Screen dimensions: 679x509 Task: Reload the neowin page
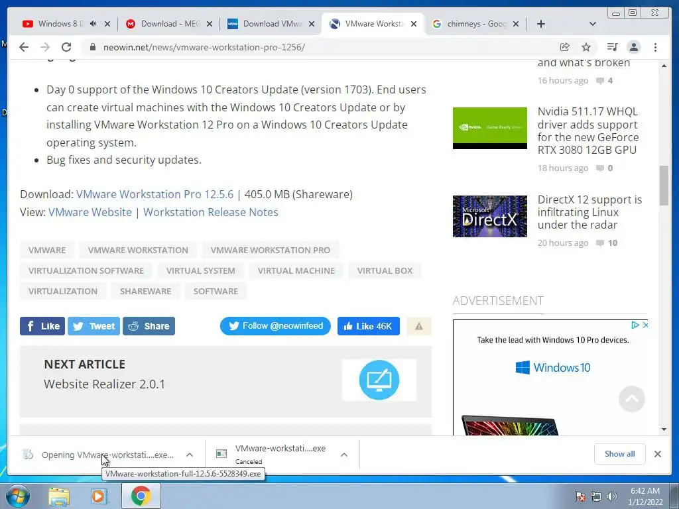tap(66, 47)
